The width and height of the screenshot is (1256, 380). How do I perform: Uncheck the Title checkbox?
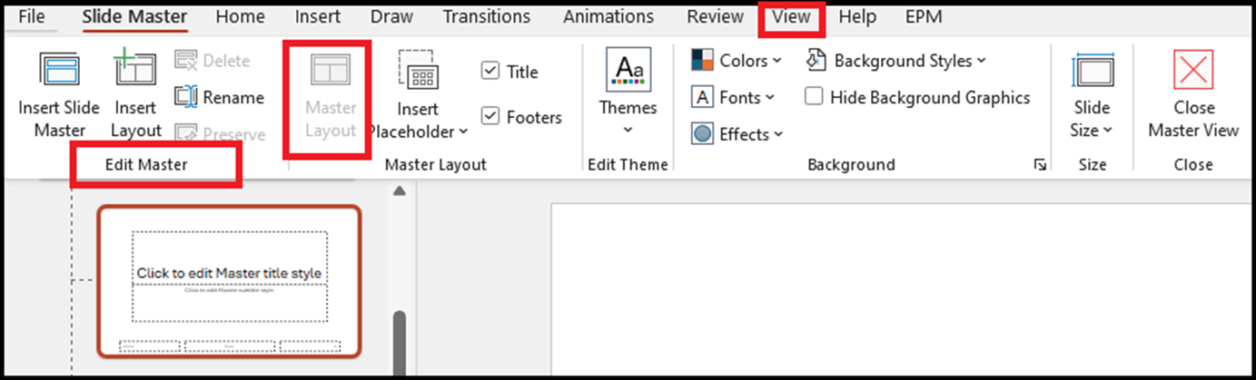pos(490,71)
